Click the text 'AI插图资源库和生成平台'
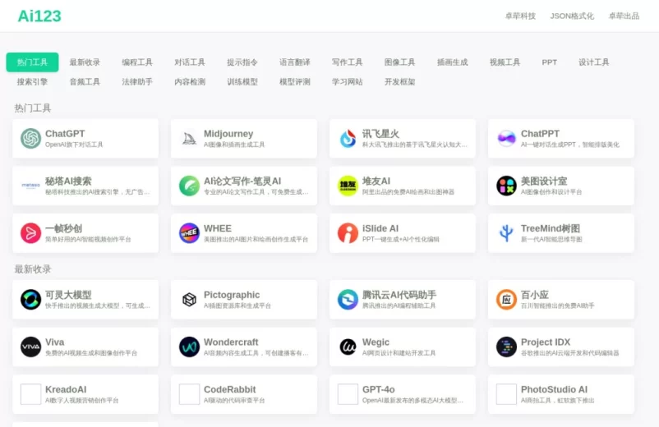659x427 pixels. [x=237, y=305]
